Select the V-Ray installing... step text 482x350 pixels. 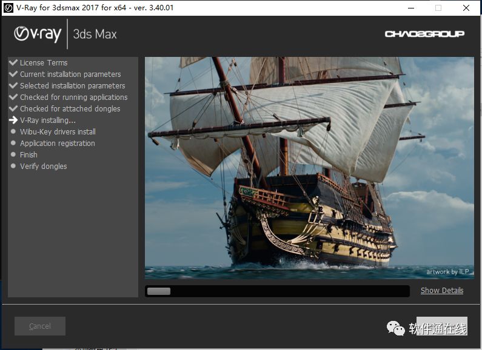point(48,121)
